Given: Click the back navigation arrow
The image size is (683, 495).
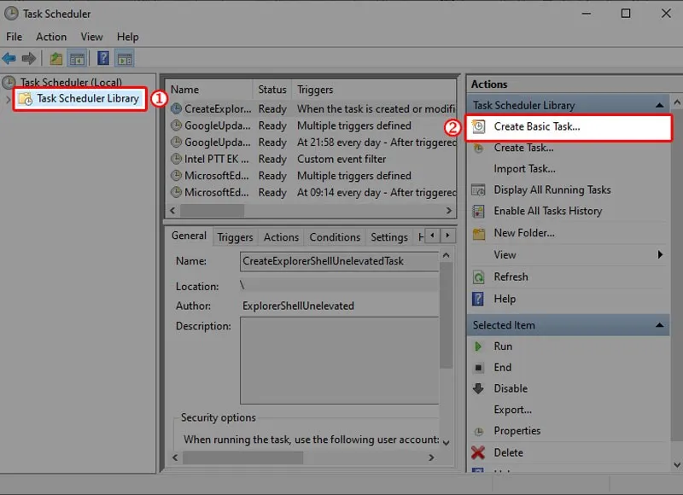Looking at the screenshot, I should point(10,57).
